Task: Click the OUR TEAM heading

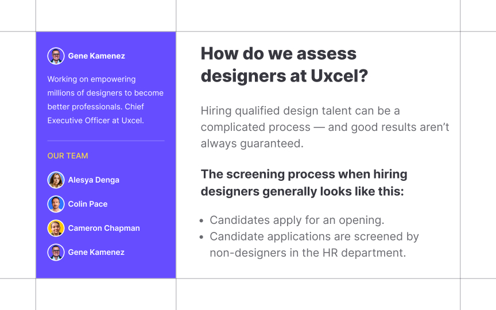Action: 68,156
